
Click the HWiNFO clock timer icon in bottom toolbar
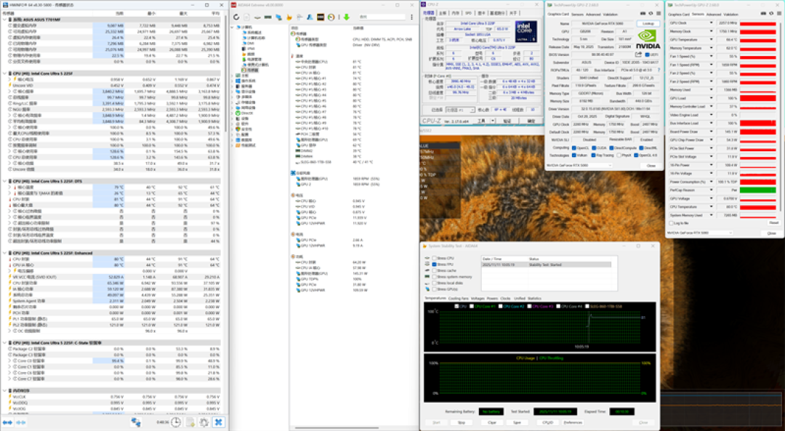[176, 422]
